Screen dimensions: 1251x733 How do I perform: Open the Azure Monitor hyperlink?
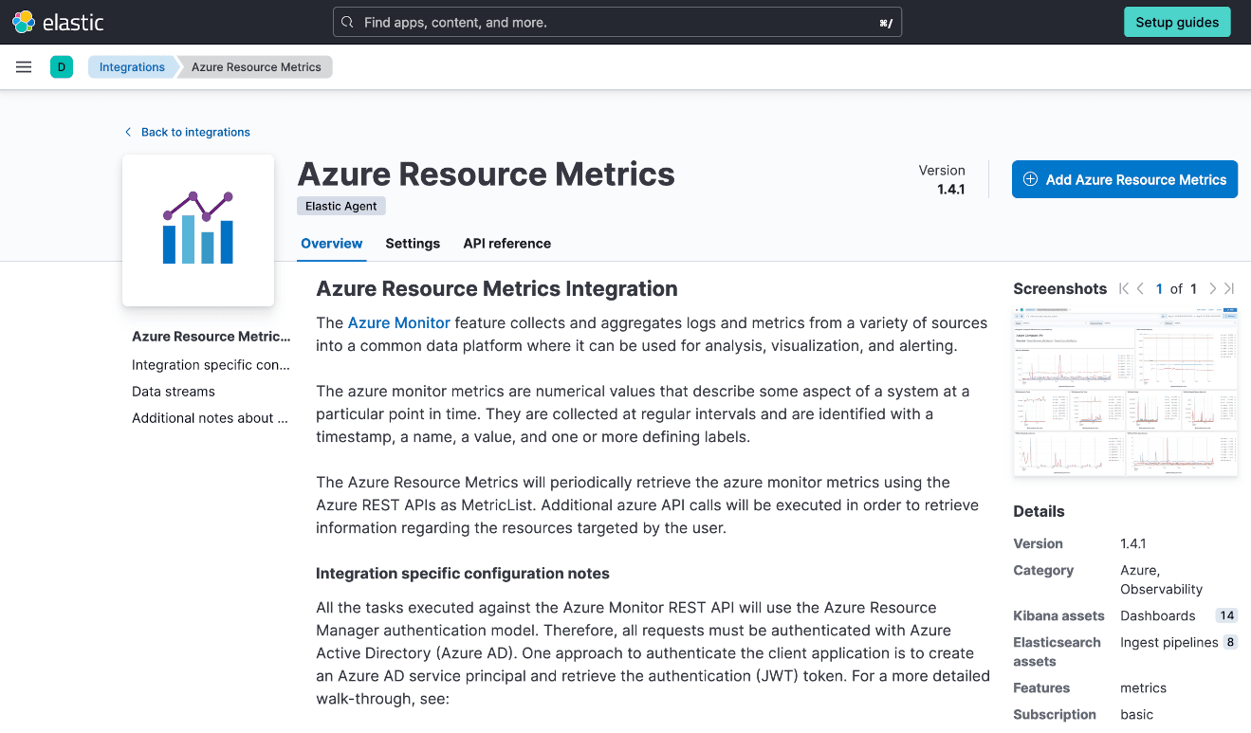(398, 323)
